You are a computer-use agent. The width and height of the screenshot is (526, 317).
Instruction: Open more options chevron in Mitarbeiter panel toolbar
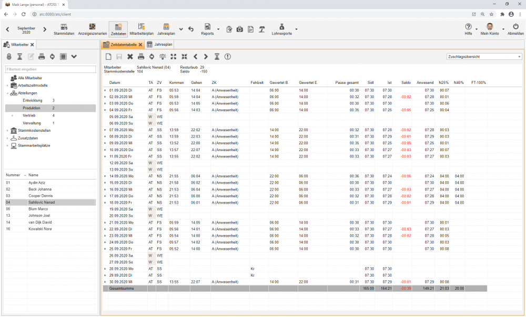click(74, 57)
